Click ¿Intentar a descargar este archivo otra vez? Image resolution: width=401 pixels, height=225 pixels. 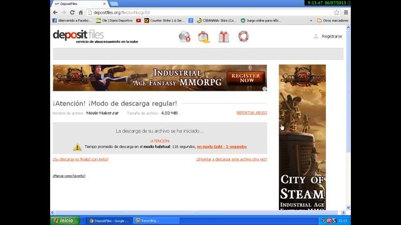tap(231, 159)
